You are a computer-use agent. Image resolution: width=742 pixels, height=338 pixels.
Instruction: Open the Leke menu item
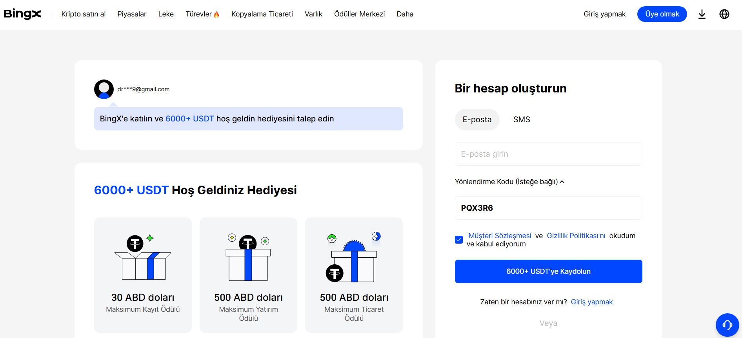click(x=166, y=14)
